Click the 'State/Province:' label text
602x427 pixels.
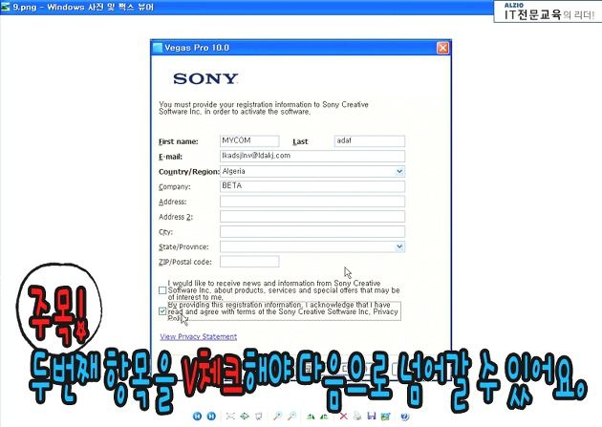[x=183, y=247]
